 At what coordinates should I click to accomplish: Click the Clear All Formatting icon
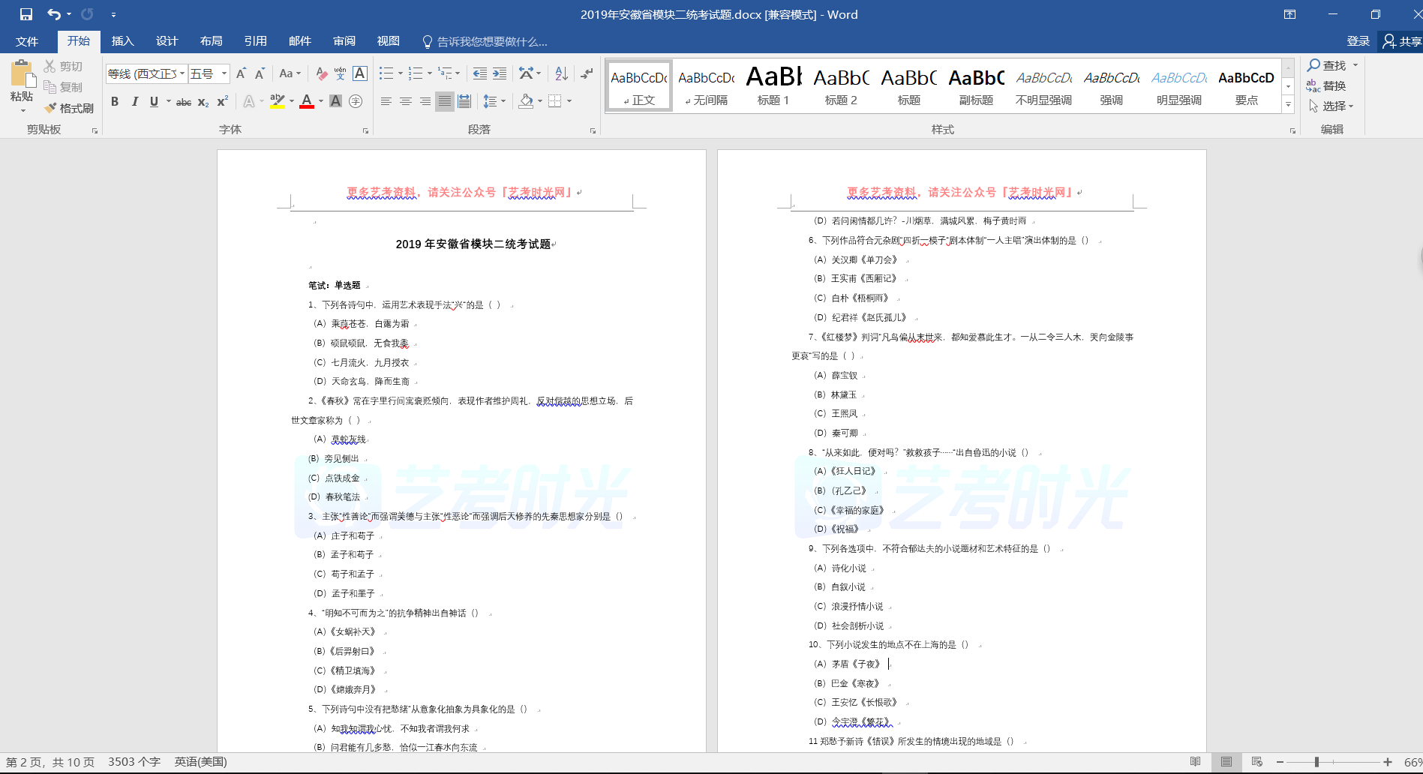(321, 73)
